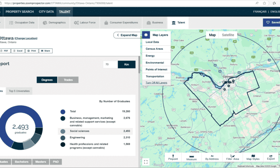Viewport: 280px width, 168px height.
Task: Switch map to Satellite view
Action: pyautogui.click(x=228, y=35)
